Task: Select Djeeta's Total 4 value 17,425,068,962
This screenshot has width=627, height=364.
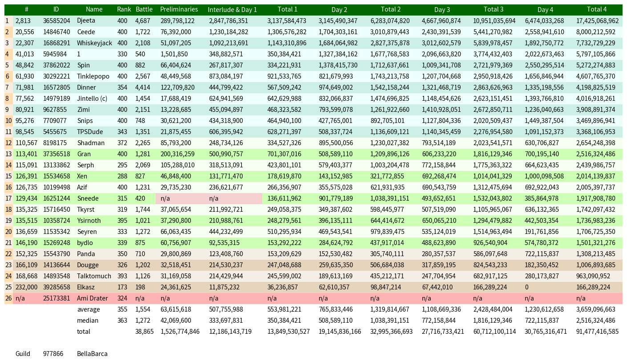Action: [x=597, y=21]
